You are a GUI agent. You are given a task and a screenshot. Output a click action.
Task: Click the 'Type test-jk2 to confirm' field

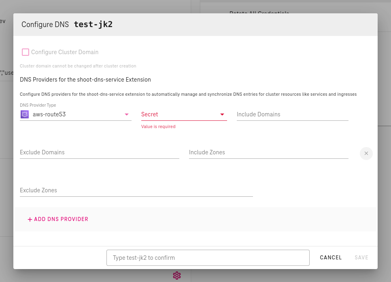pyautogui.click(x=208, y=257)
